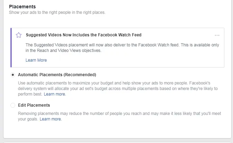
Task: Click the "Edit Placements" option label
Action: (34, 105)
